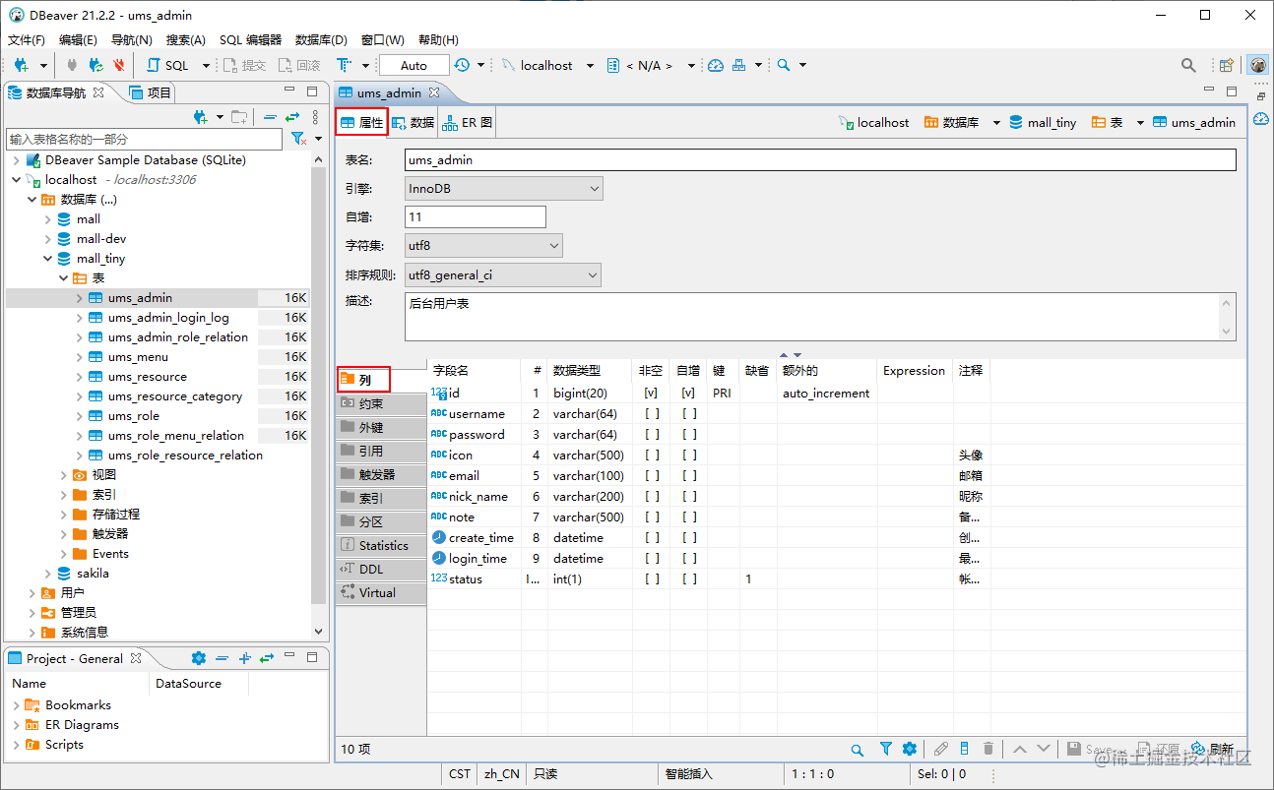The width and height of the screenshot is (1274, 790).
Task: Click the filter funnel icon in column list footer
Action: click(885, 750)
